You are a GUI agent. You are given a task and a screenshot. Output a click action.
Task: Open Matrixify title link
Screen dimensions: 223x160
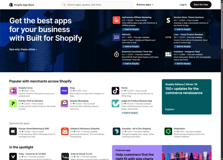pos(126,34)
